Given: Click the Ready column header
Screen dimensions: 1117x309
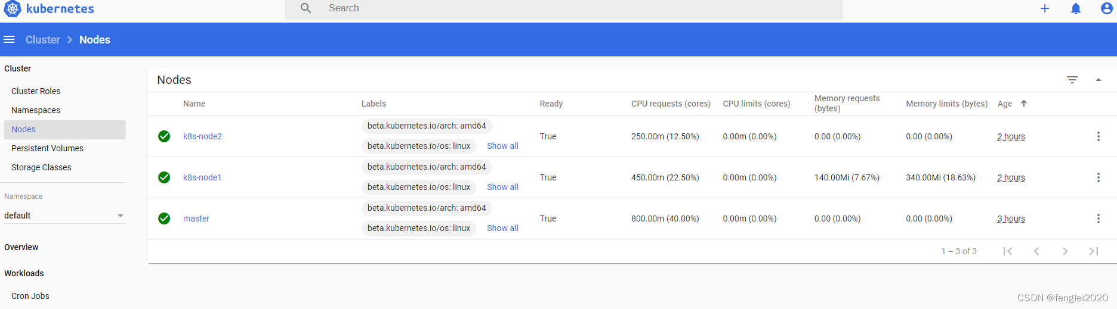Looking at the screenshot, I should pos(551,104).
